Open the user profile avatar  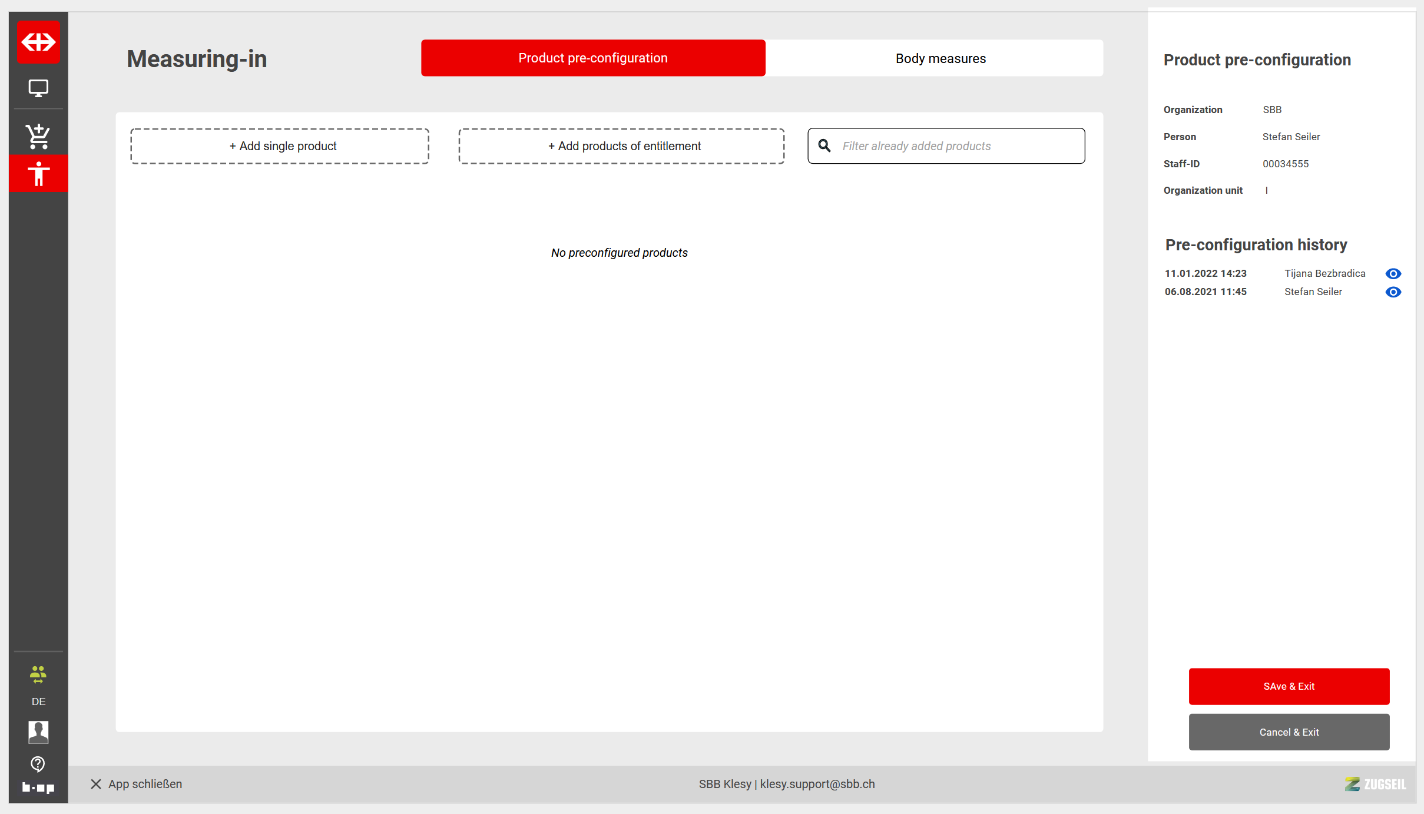[38, 732]
